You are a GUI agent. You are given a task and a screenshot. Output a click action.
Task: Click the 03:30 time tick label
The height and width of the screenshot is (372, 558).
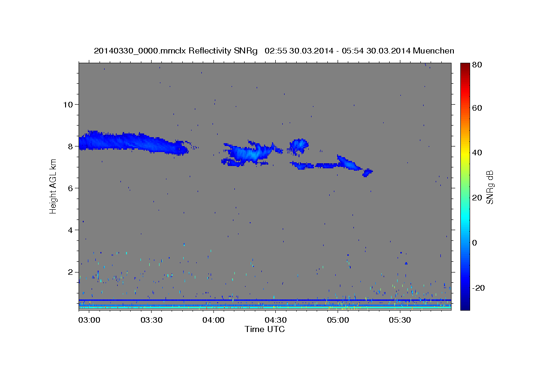151,320
